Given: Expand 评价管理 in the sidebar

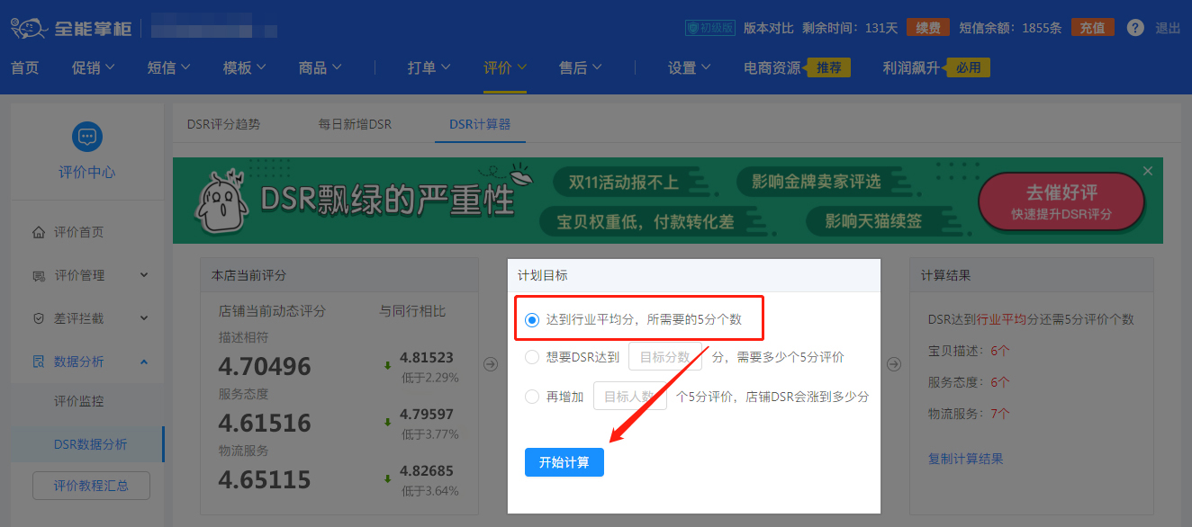Looking at the screenshot, I should (x=144, y=275).
